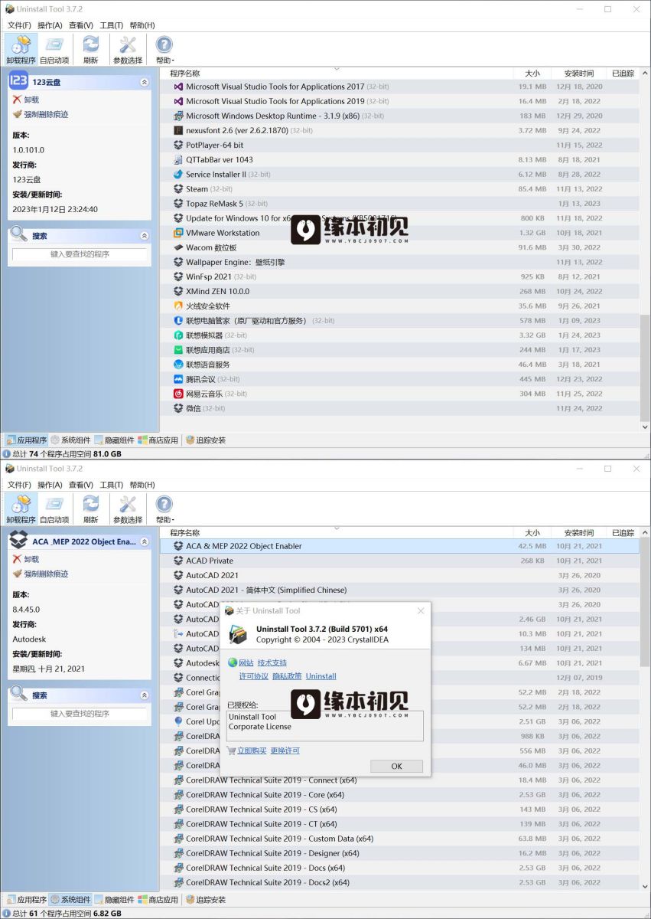Sort by 安装时间 column in lower window
Image resolution: width=651 pixels, height=919 pixels.
[579, 533]
